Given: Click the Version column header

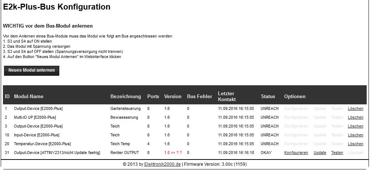Looking at the screenshot, I should click(173, 96).
